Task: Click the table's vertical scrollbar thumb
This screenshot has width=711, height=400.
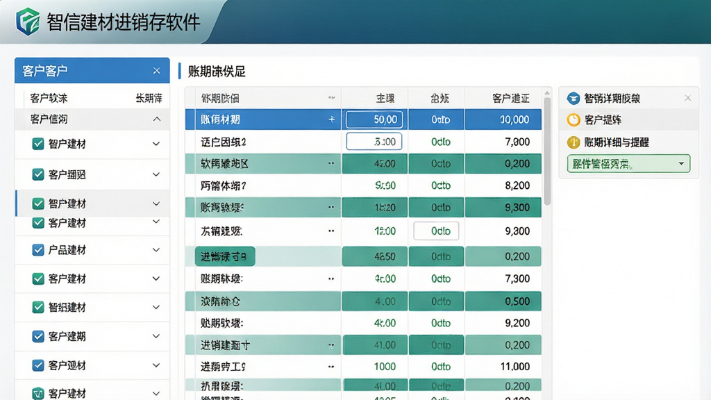Action: [547, 151]
